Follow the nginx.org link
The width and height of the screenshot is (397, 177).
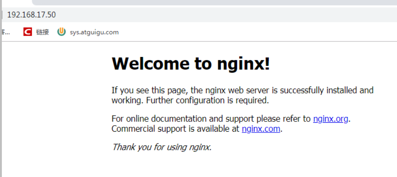[330, 119]
